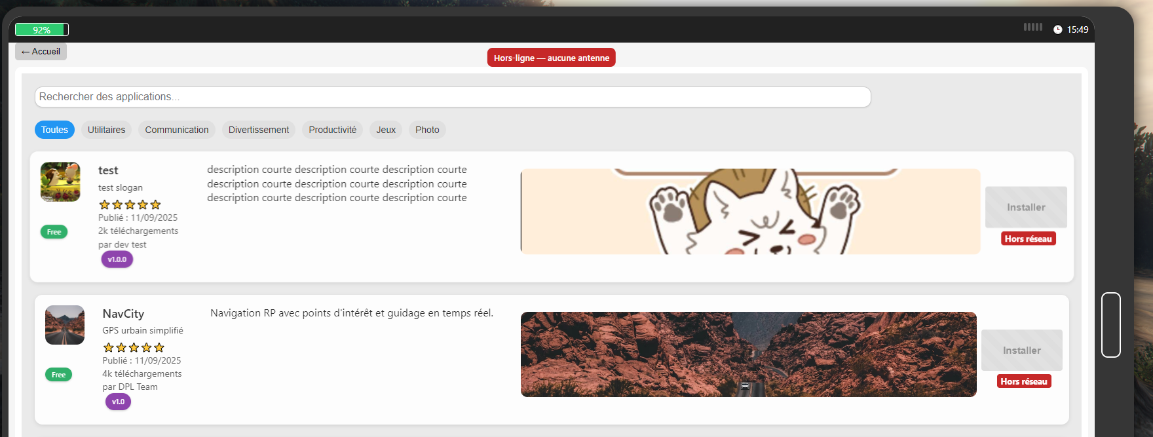This screenshot has height=437, width=1153.
Task: Open the cat banner thumbnail
Action: (x=750, y=212)
